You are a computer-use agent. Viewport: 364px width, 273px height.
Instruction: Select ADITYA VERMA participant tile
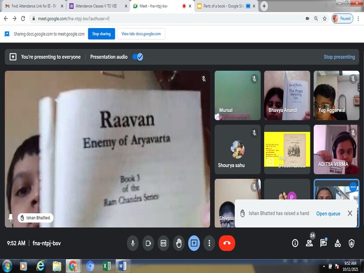coord(336,150)
